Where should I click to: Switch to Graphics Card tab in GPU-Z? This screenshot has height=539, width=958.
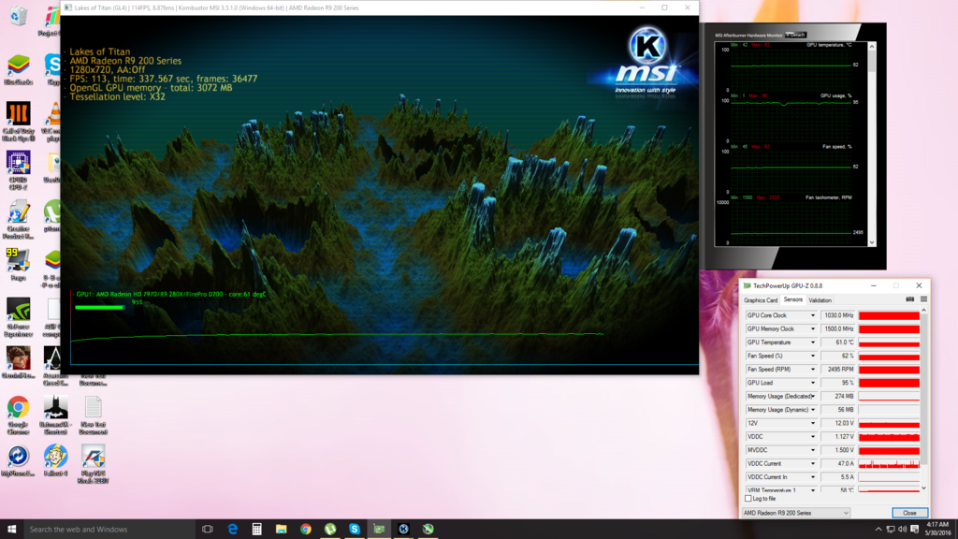click(x=761, y=300)
